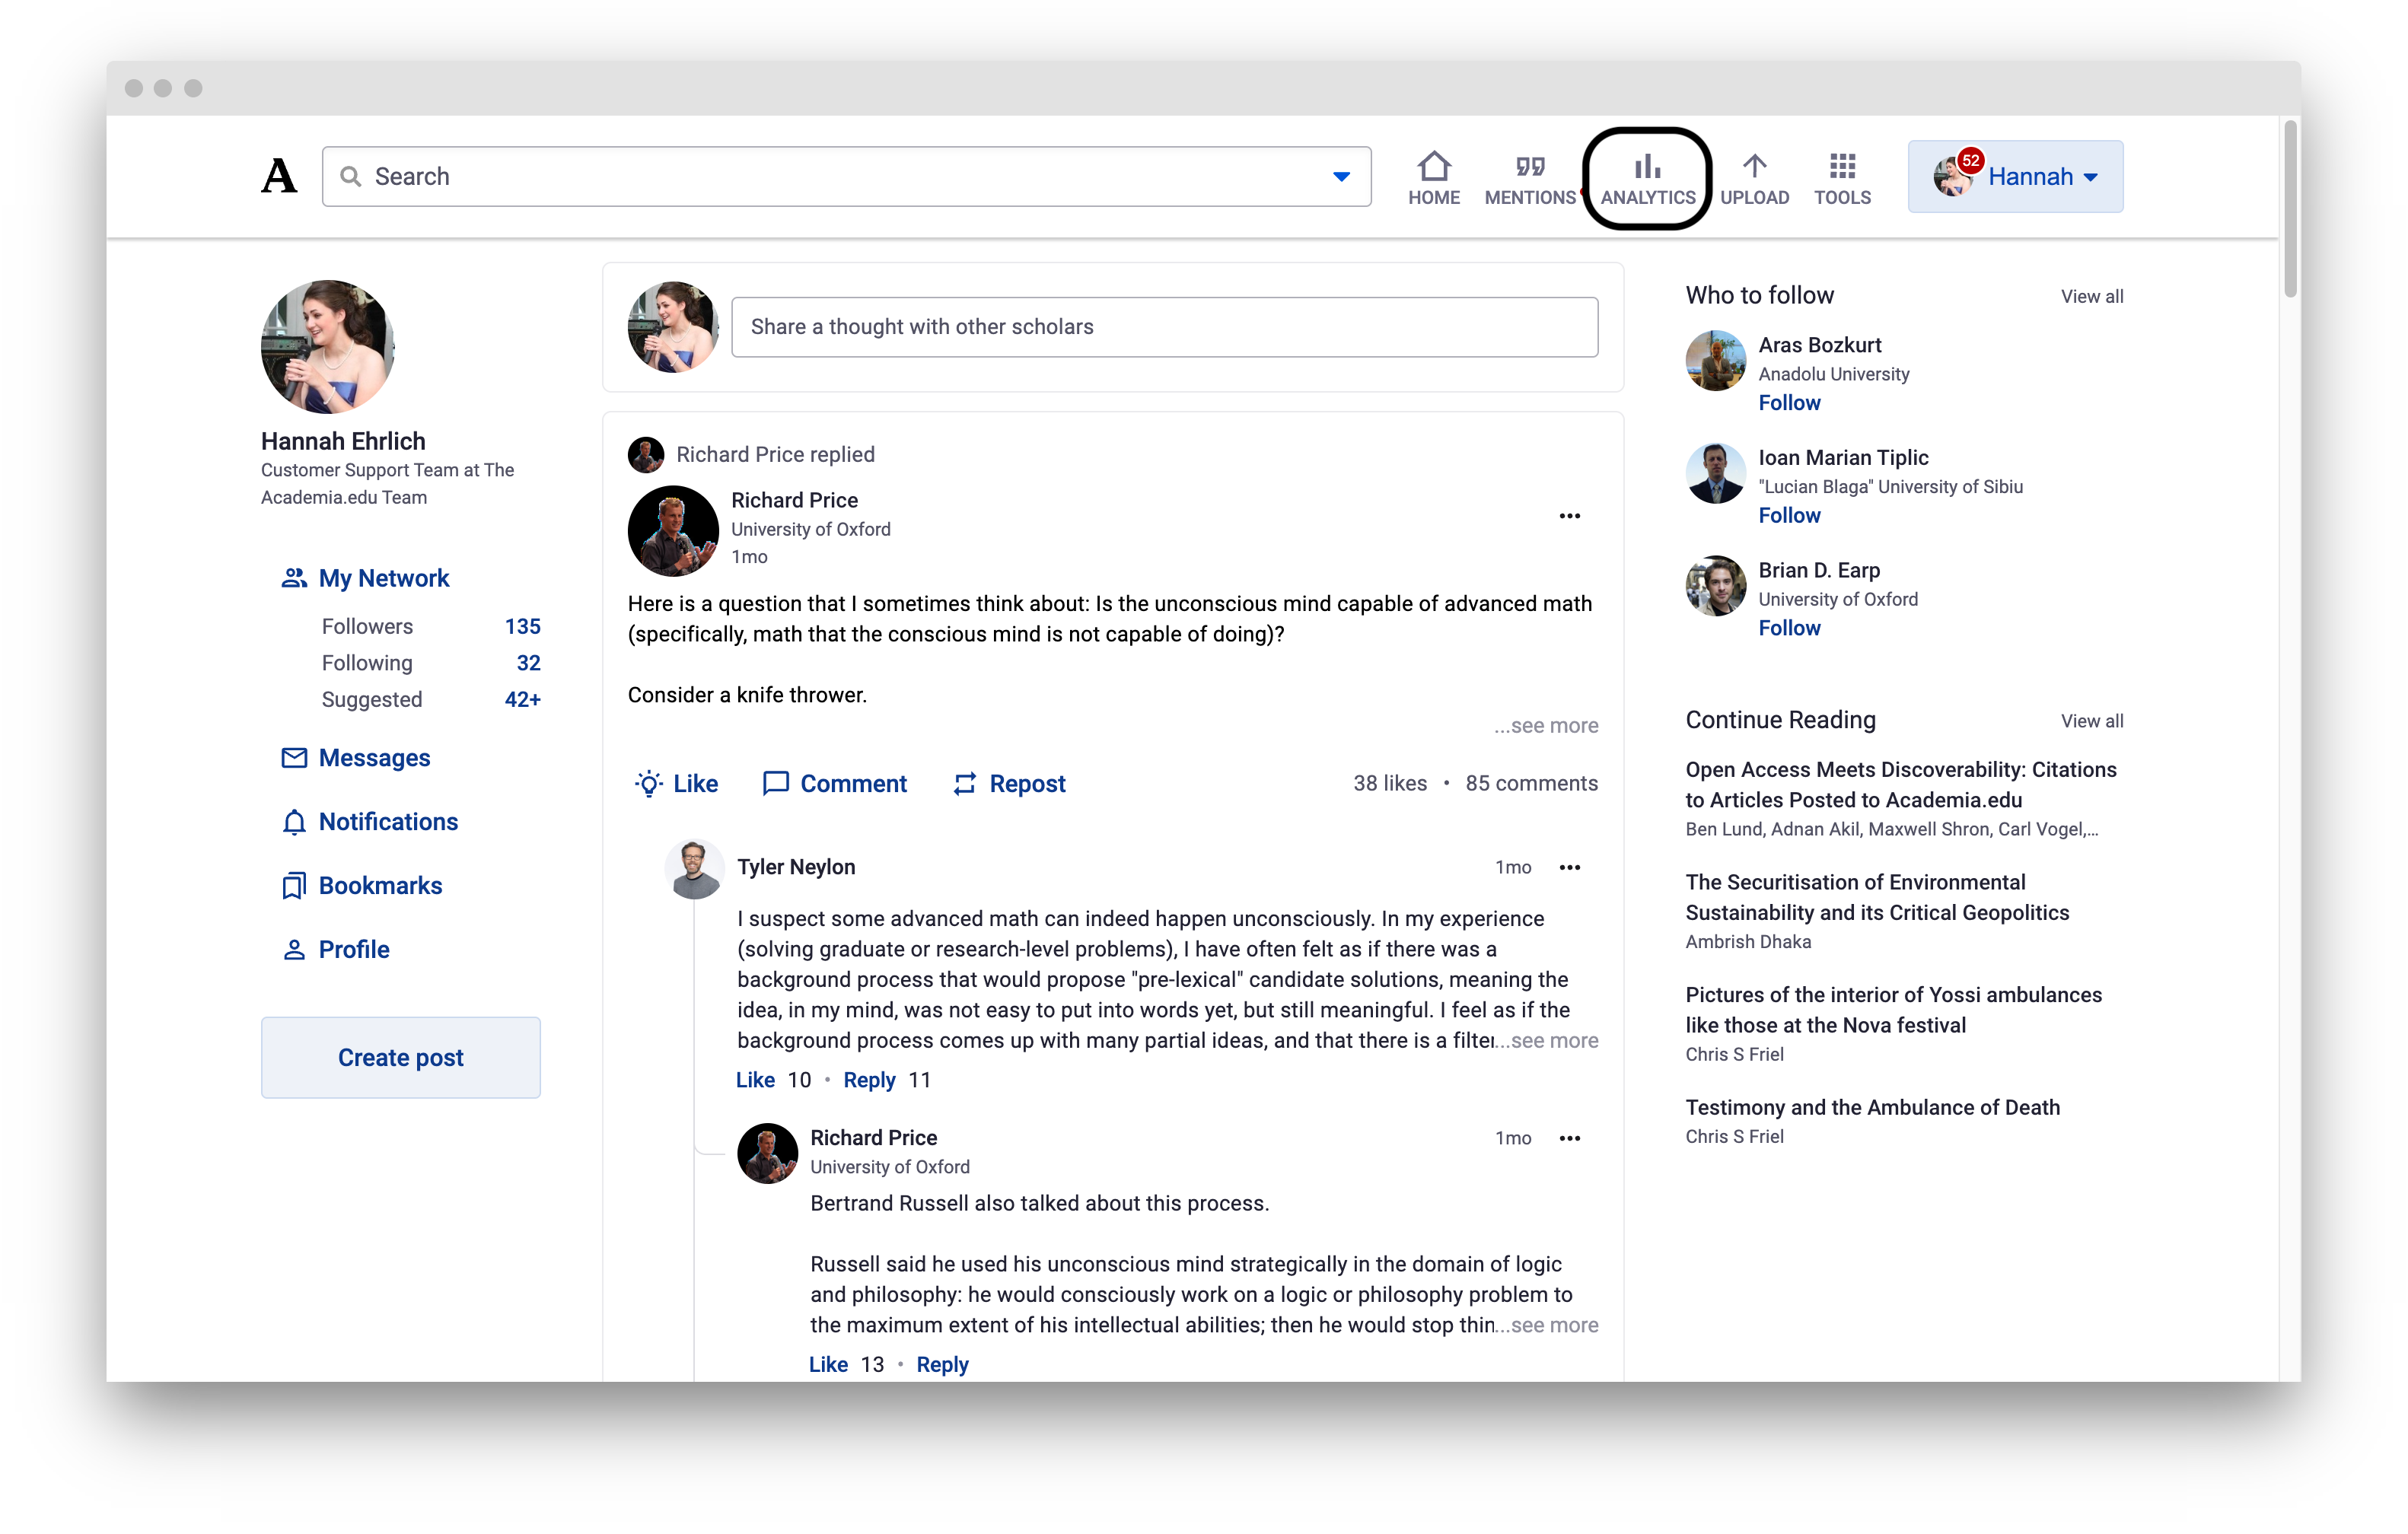The image size is (2408, 1534).
Task: Open Tyler Neylon's comment options menu
Action: pos(1570,868)
